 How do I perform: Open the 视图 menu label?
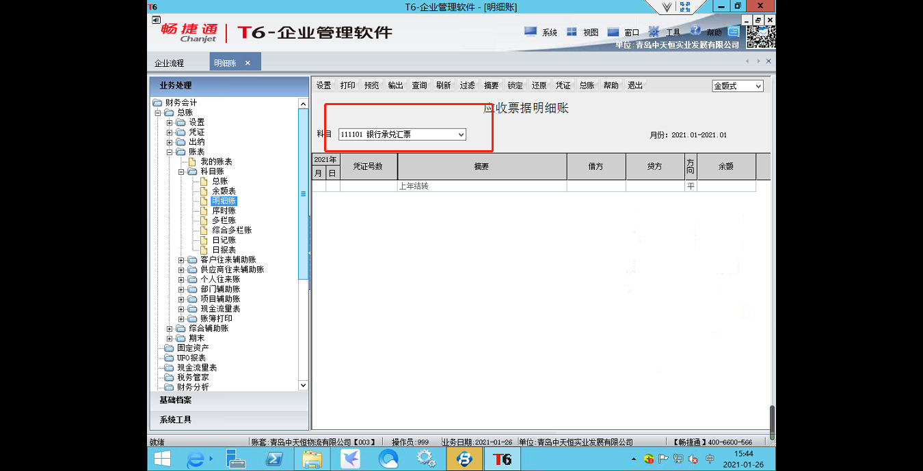click(591, 33)
